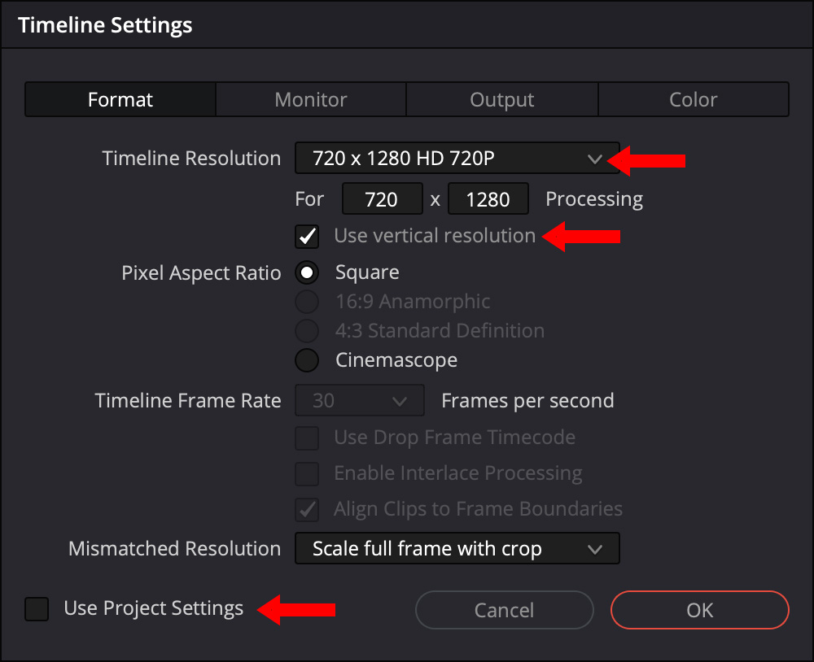Click the horizontal resolution field showing 720

[382, 198]
